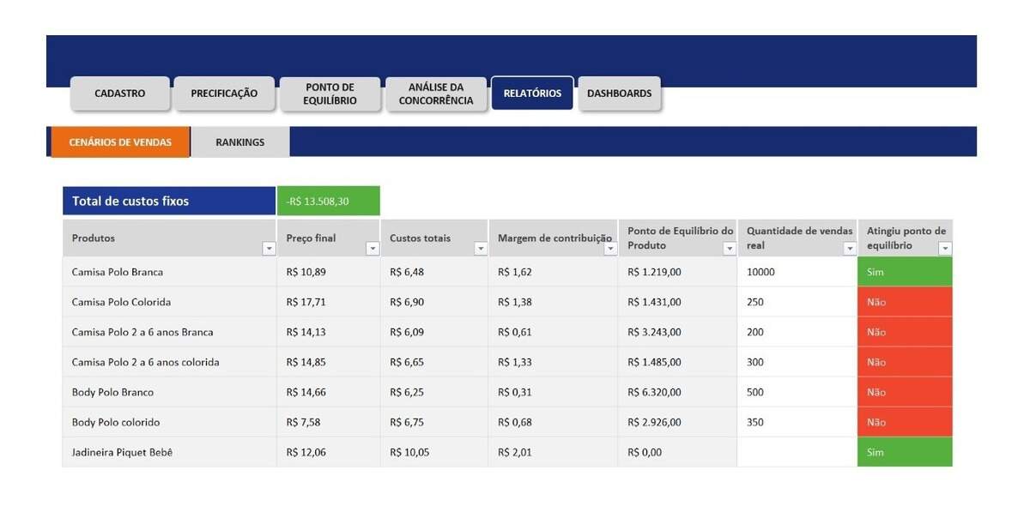Viewport: 1030px width, 512px height.
Task: Click green total fixed costs value cell
Action: [x=328, y=202]
